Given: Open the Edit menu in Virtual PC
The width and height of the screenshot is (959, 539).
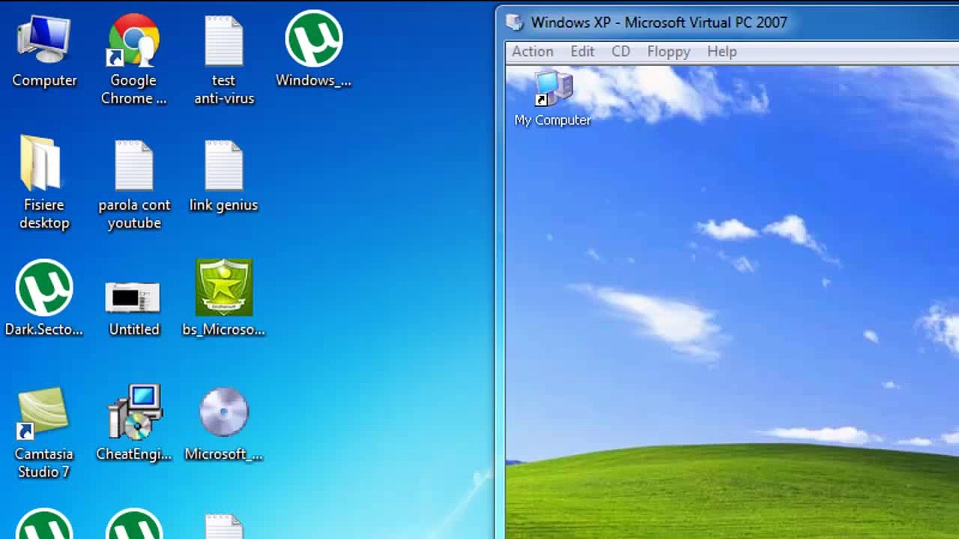Looking at the screenshot, I should point(582,52).
